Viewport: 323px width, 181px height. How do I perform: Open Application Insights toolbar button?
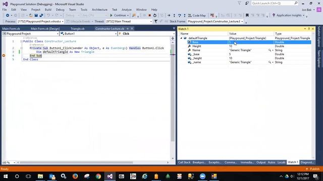(288, 16)
